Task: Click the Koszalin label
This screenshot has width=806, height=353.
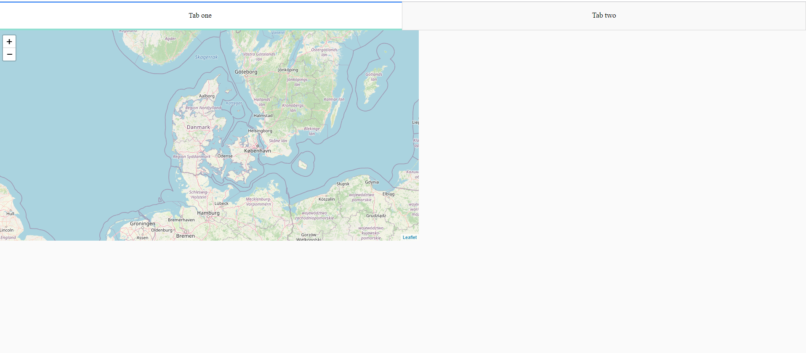Action: coord(327,199)
